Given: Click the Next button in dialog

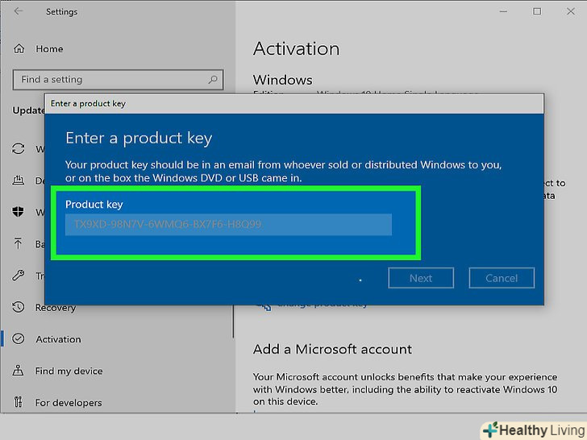Looking at the screenshot, I should (x=421, y=278).
